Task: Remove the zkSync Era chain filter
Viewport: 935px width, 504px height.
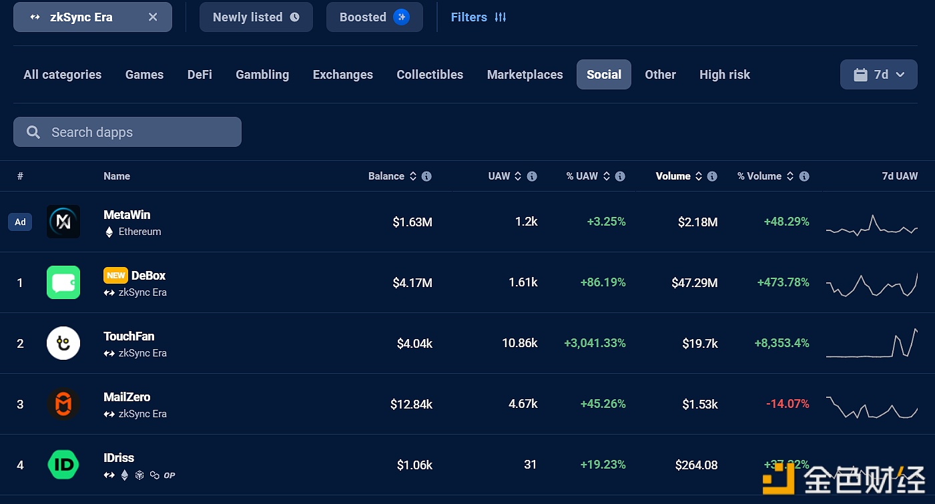Action: tap(153, 17)
